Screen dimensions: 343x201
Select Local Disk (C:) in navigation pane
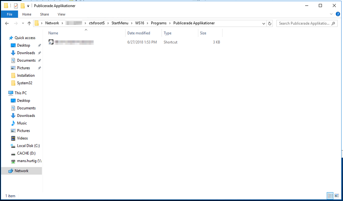(28, 146)
